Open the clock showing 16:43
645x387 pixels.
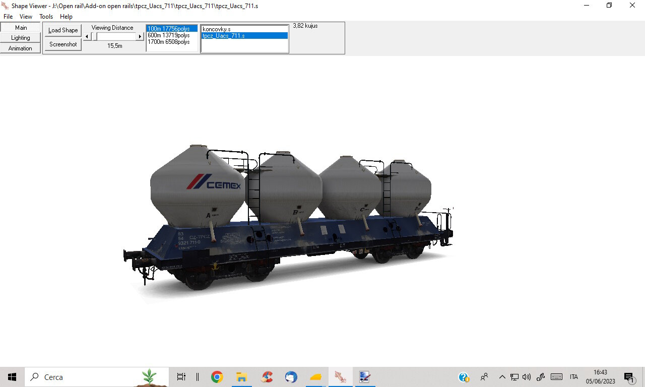tap(601, 377)
